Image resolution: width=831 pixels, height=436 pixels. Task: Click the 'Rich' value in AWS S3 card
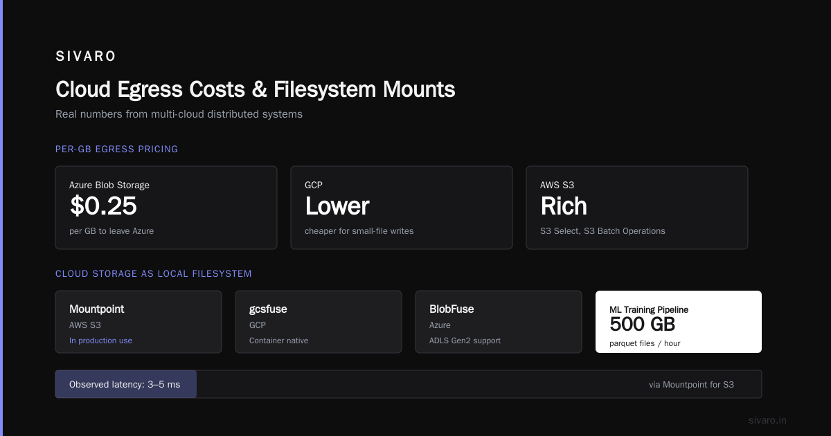click(564, 206)
